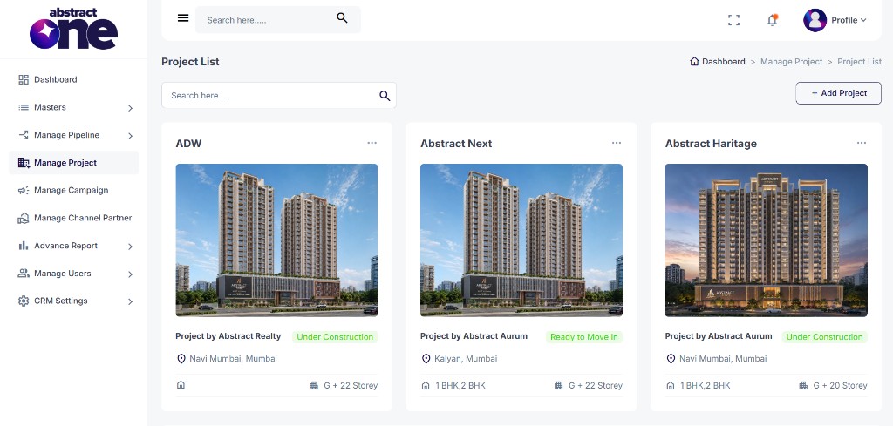Click Under Construction badge on ADW card
Viewport: 893px width, 426px height.
335,336
